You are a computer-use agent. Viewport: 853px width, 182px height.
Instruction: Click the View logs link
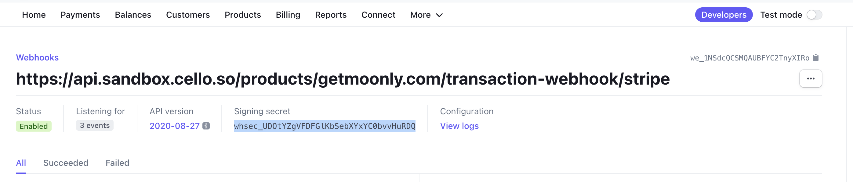(x=459, y=126)
